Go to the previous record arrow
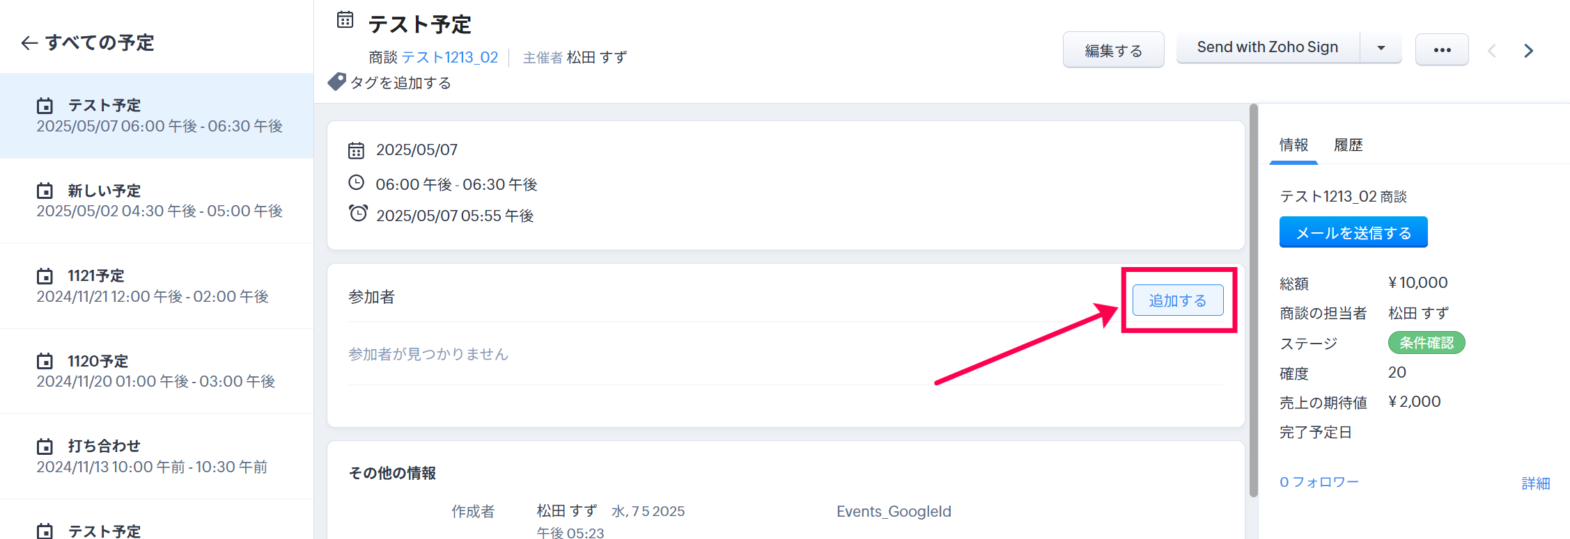The width and height of the screenshot is (1570, 539). tap(1491, 51)
